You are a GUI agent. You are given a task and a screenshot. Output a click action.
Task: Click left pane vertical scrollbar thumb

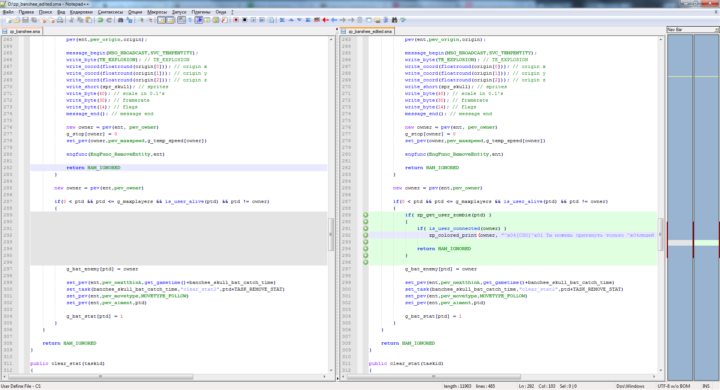click(331, 234)
